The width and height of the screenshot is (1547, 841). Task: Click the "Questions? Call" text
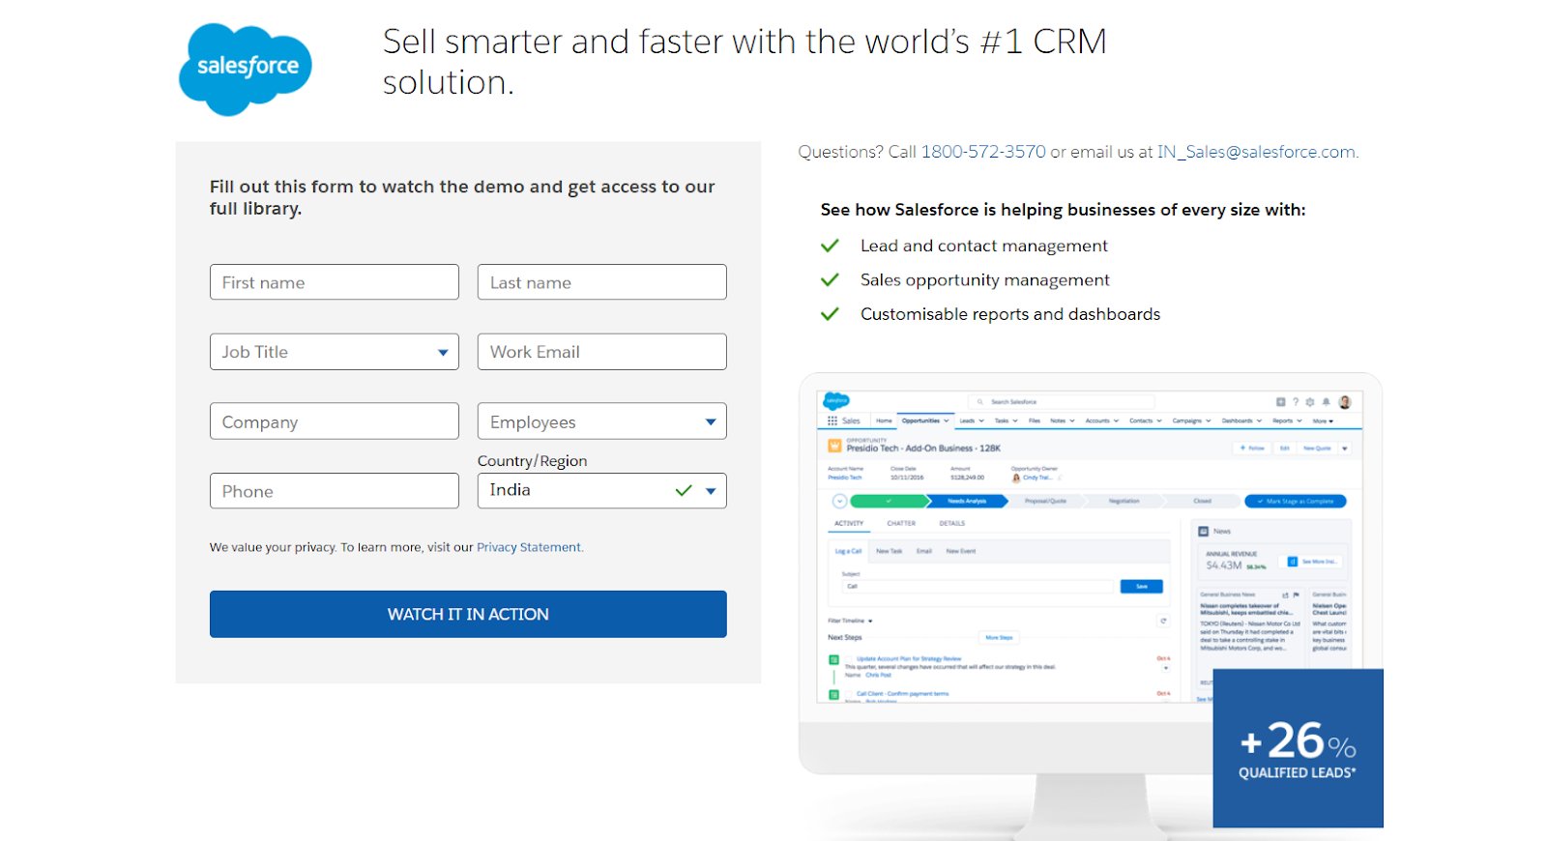(x=857, y=152)
